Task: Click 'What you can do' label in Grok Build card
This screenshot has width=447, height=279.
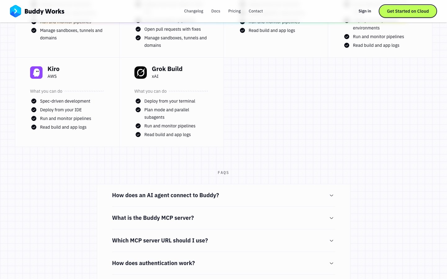Action: click(x=151, y=91)
